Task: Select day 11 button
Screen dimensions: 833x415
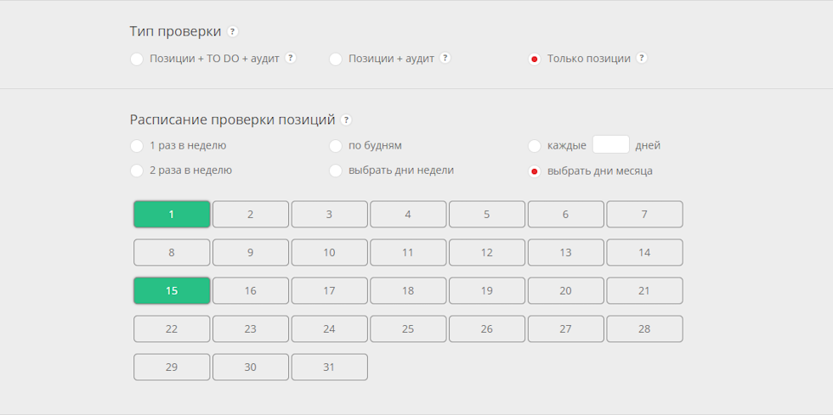Action: pyautogui.click(x=408, y=253)
